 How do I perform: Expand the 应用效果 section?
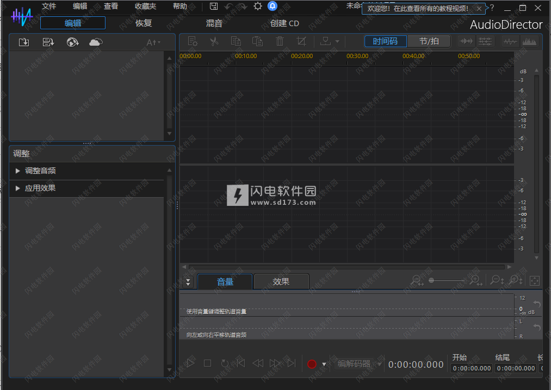pos(17,188)
